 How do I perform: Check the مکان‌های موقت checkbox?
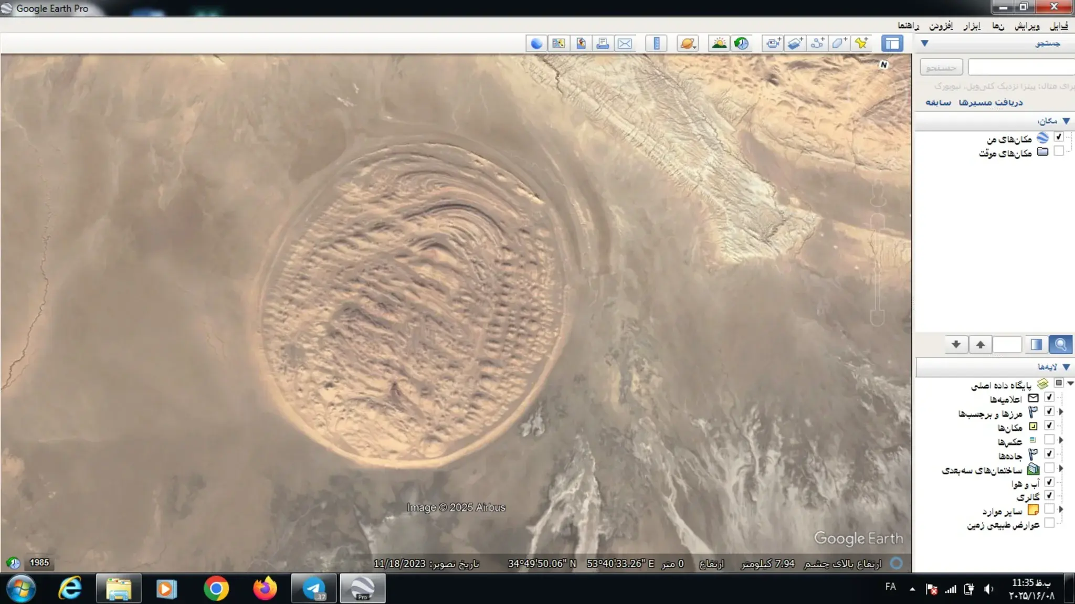1059,151
